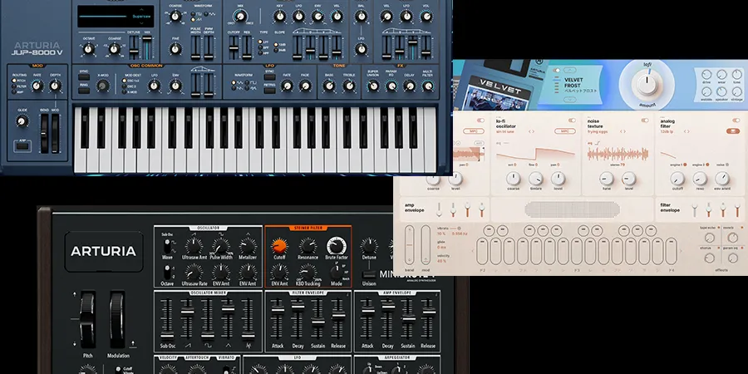The width and height of the screenshot is (748, 374).
Task: Open the Velocity tab on MiniBrute
Action: (168, 357)
